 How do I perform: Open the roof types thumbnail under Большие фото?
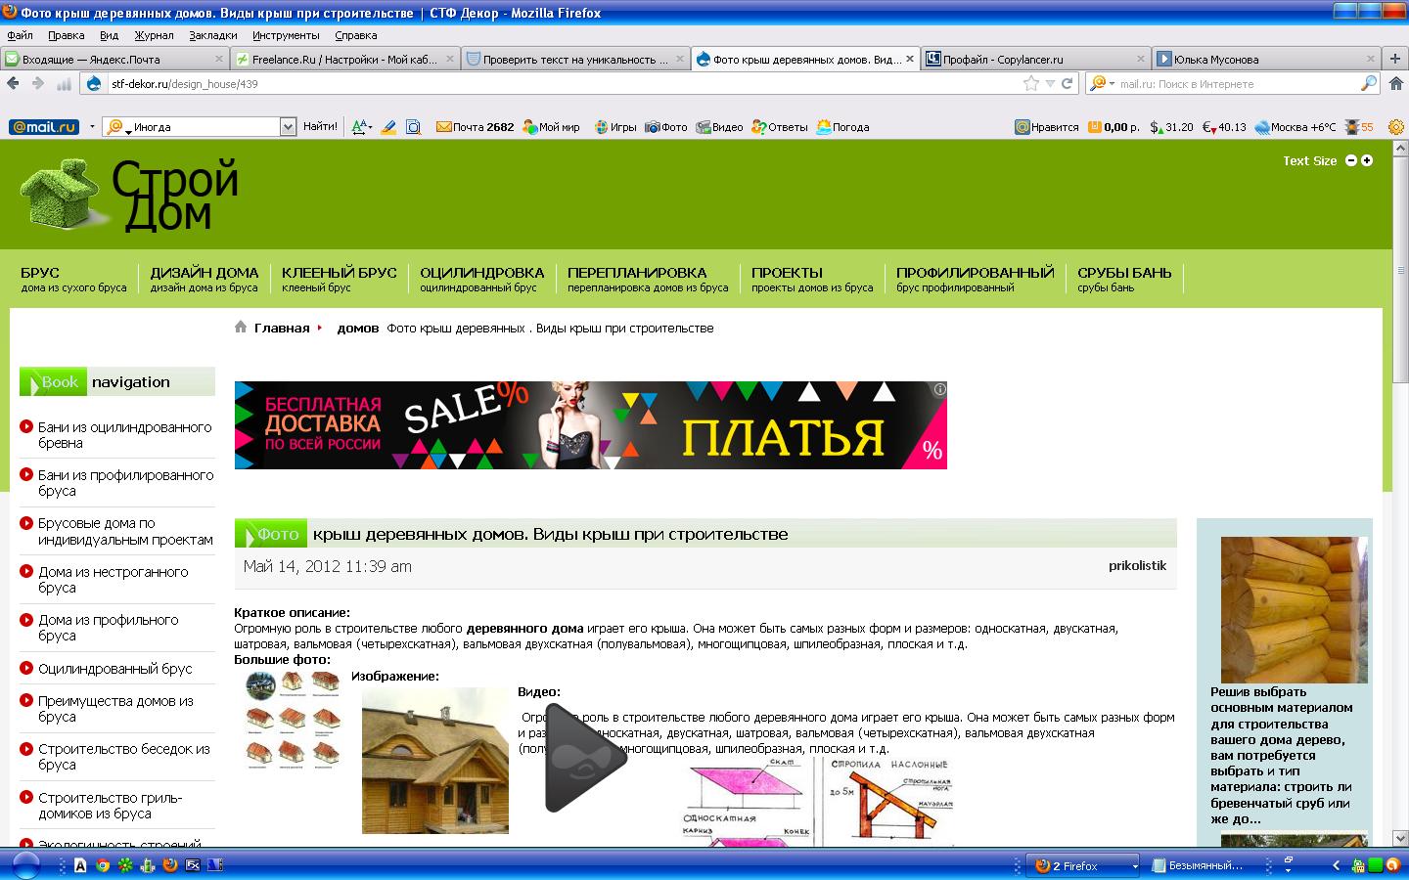click(x=293, y=720)
